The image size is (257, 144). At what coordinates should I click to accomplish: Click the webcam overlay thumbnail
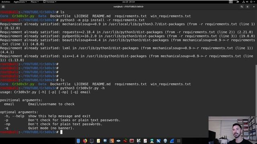coord(233,130)
